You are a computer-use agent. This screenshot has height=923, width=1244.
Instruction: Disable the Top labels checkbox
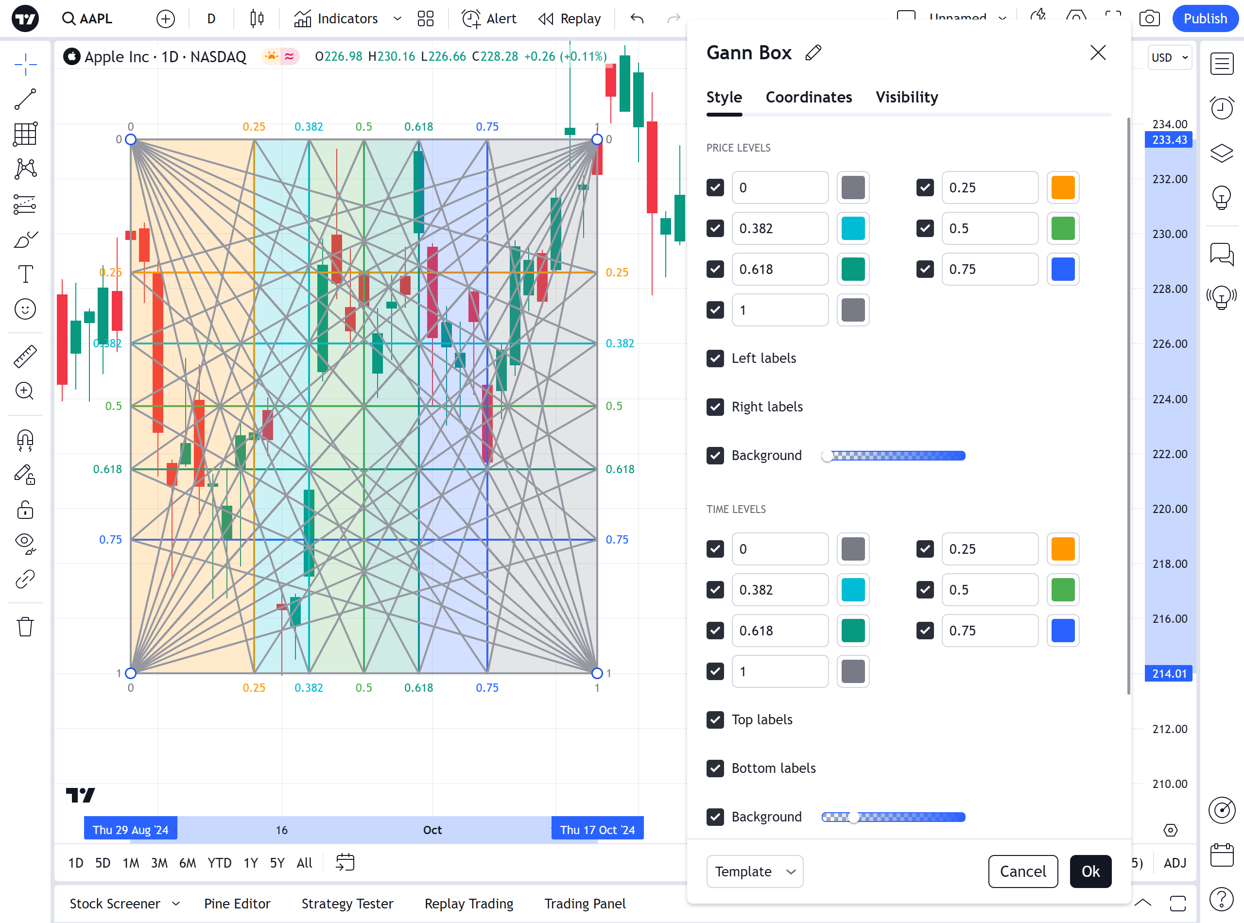[715, 719]
